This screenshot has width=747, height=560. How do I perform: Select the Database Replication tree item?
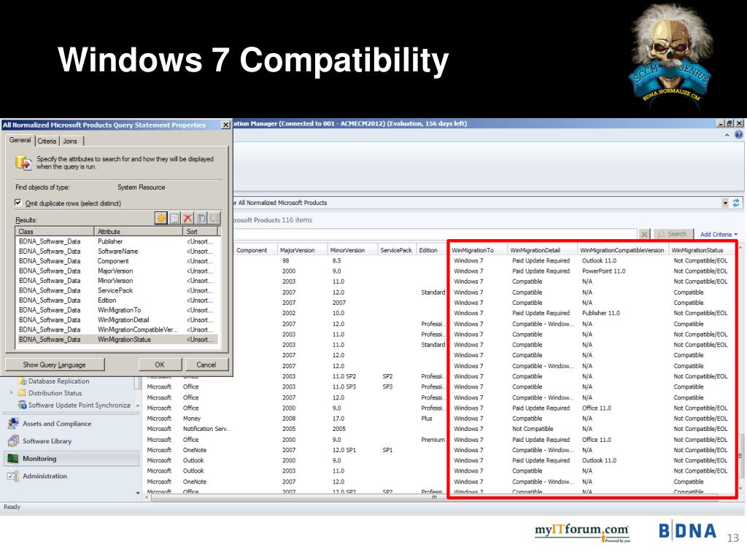(58, 381)
